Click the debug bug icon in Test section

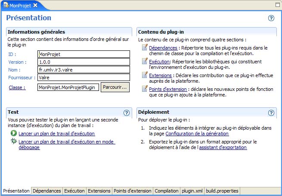pyautogui.click(x=14, y=141)
